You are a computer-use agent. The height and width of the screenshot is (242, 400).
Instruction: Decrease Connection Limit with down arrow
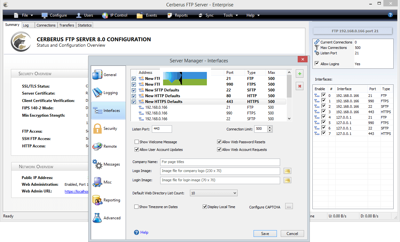pyautogui.click(x=270, y=130)
